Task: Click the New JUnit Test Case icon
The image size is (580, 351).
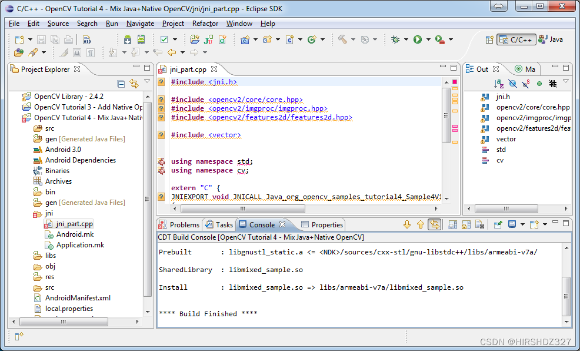Action: (x=209, y=39)
